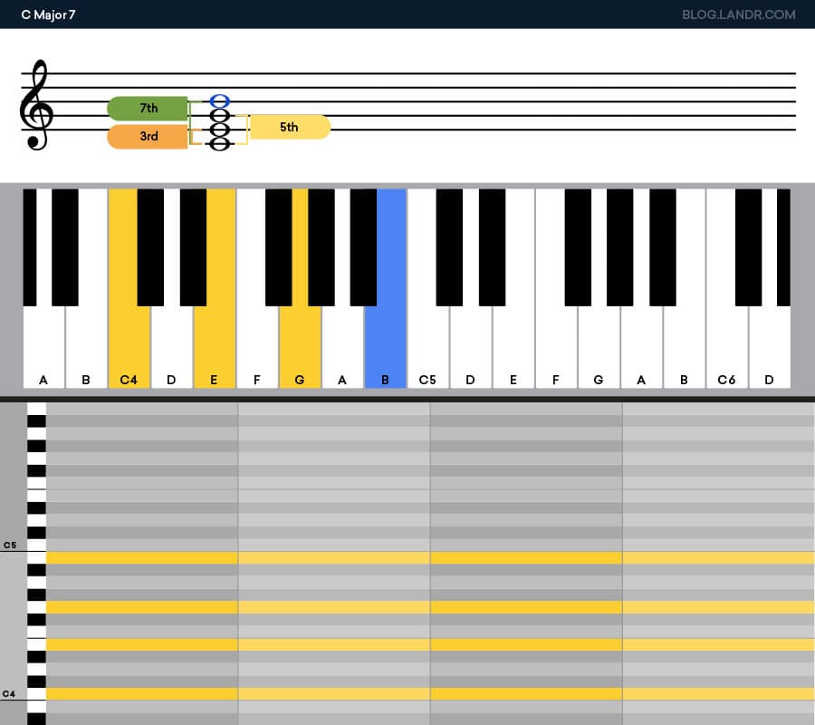This screenshot has width=815, height=725.
Task: Select the green 7th interval label
Action: click(x=146, y=108)
